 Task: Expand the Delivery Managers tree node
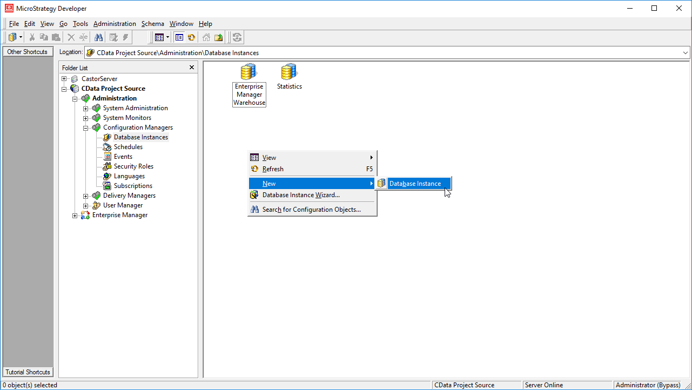85,196
